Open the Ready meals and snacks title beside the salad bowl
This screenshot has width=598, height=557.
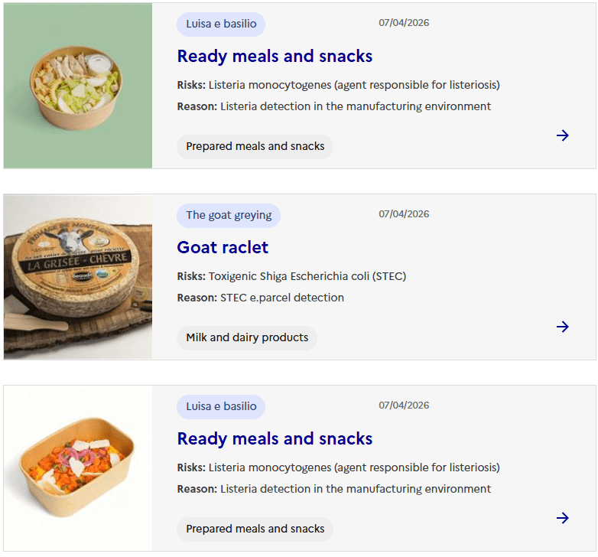(275, 56)
